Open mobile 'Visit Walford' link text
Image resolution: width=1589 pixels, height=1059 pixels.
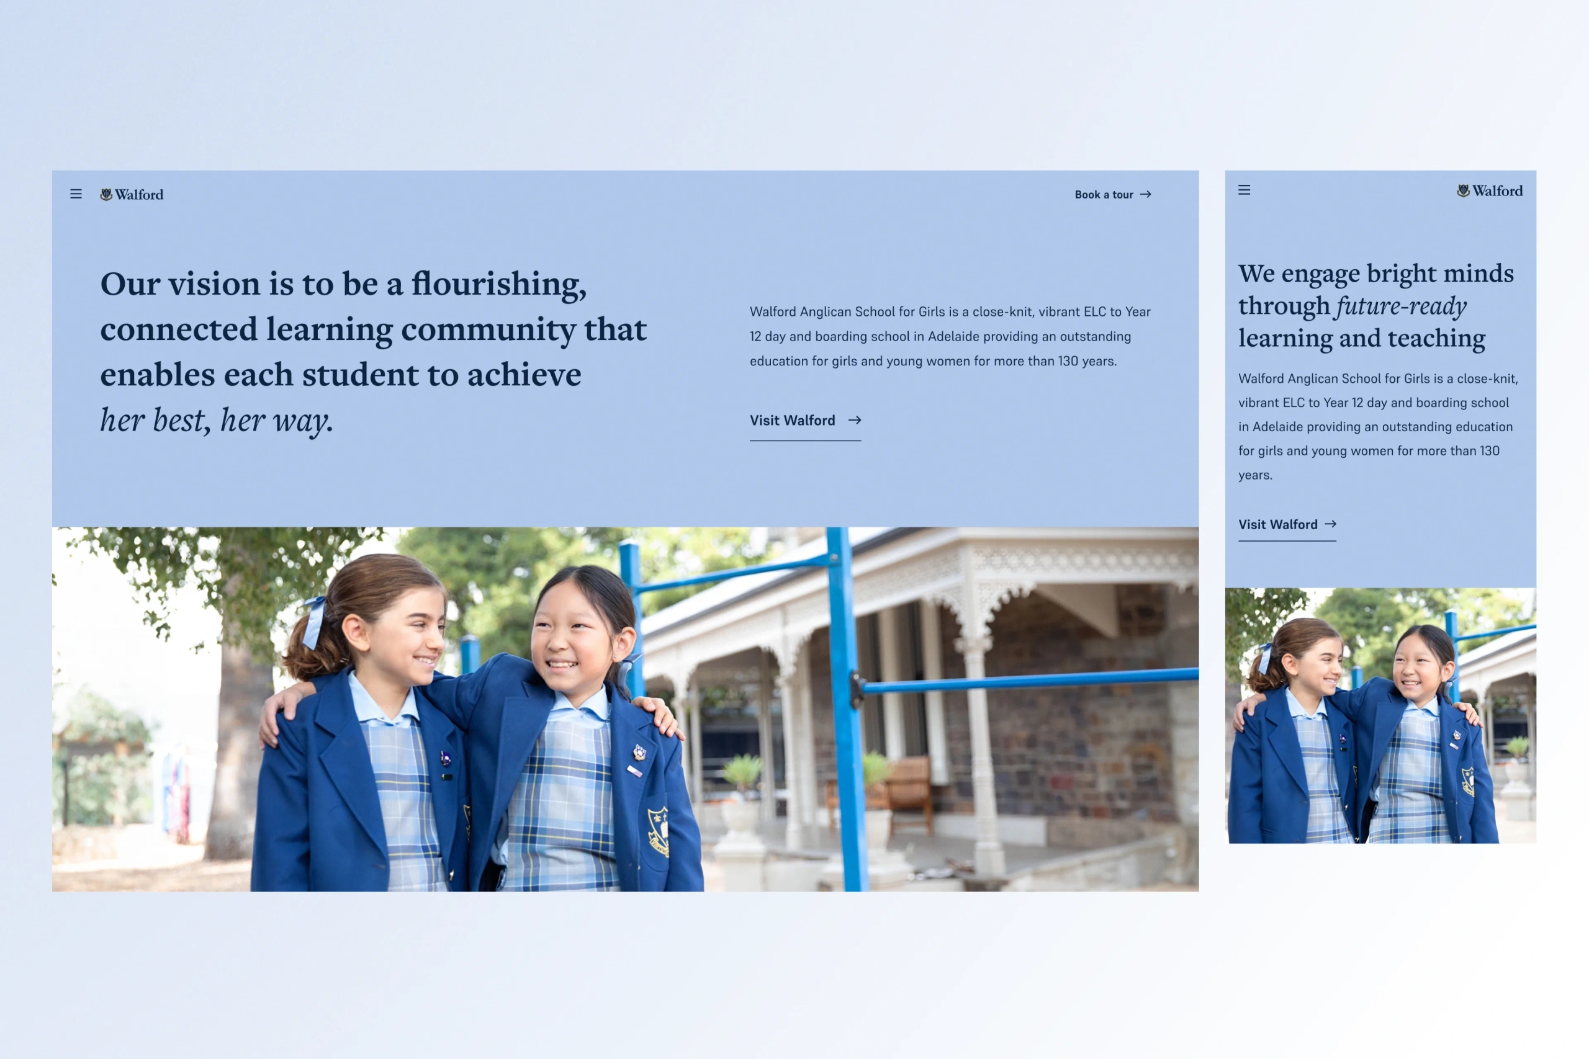[x=1277, y=525]
